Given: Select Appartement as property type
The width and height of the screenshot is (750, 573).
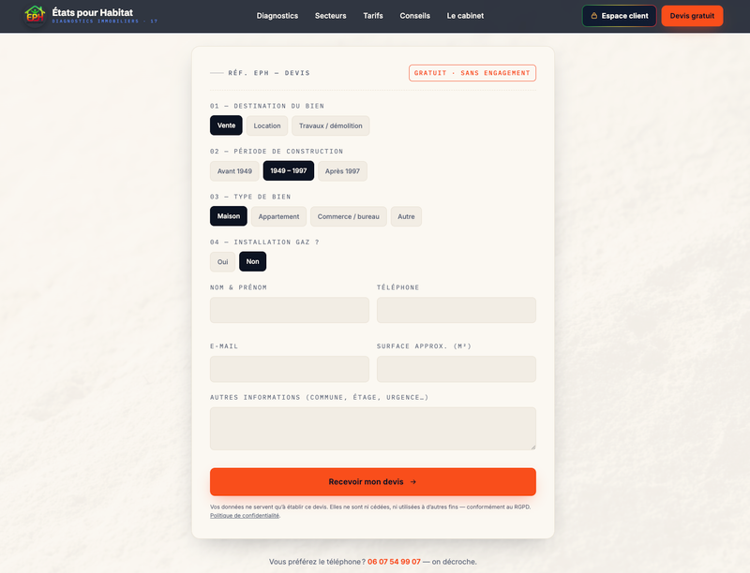Looking at the screenshot, I should click(278, 216).
